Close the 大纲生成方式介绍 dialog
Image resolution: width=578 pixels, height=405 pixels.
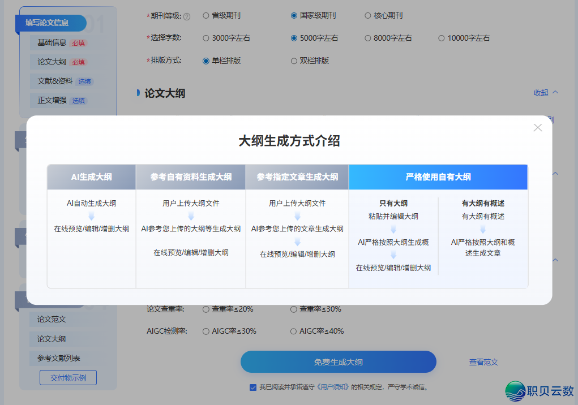point(537,128)
